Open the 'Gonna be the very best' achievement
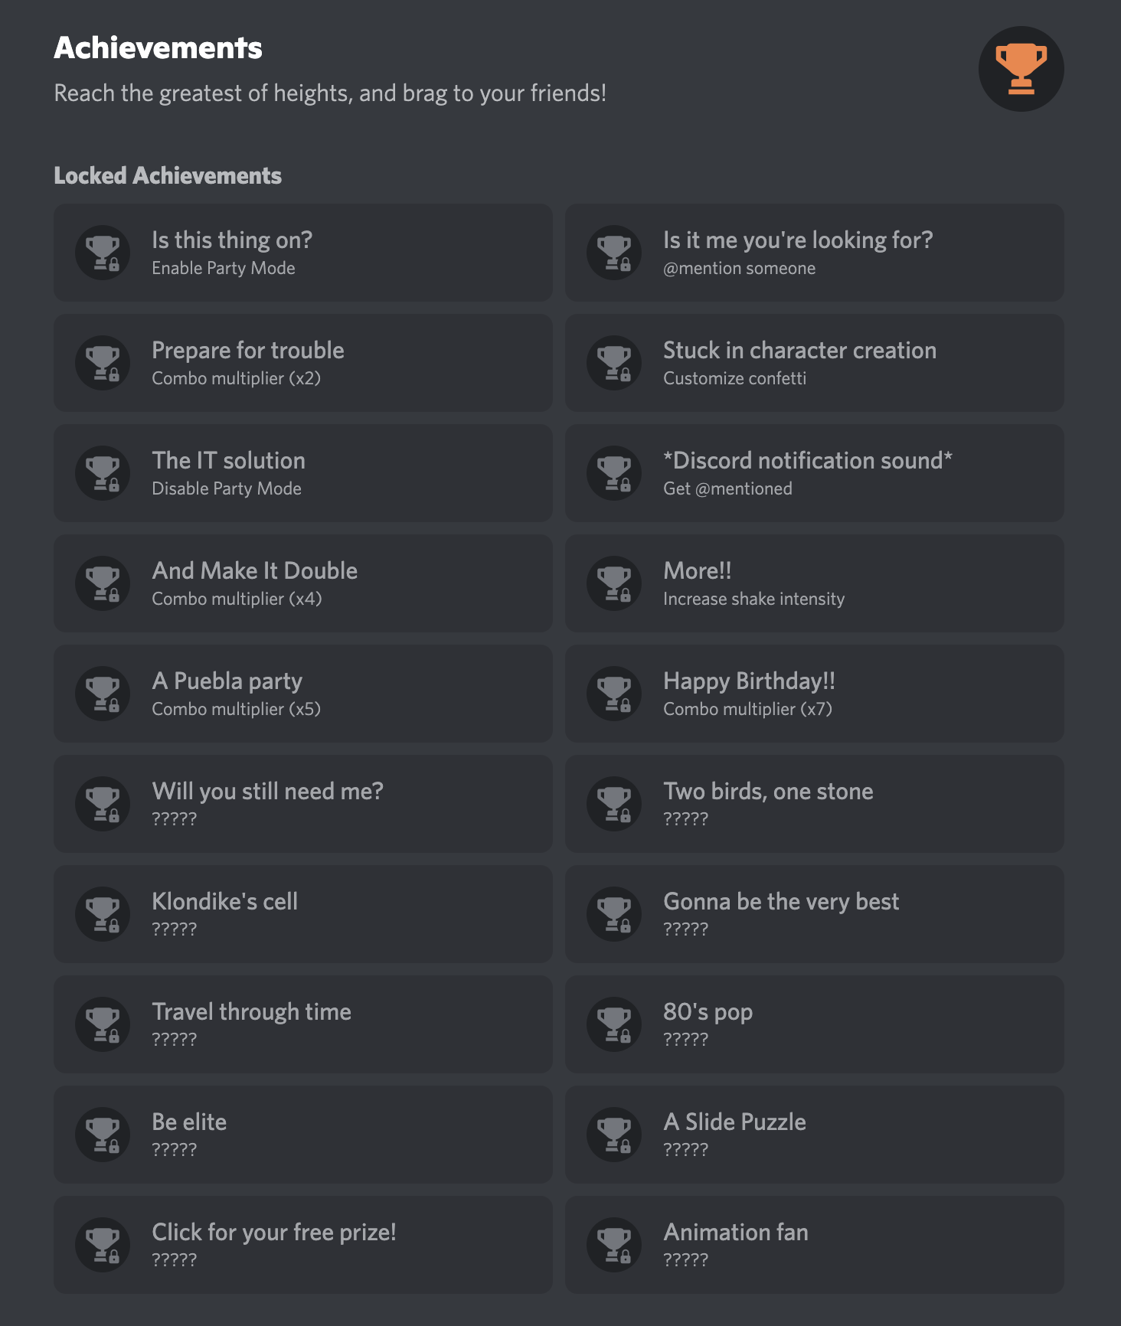This screenshot has width=1121, height=1326. click(813, 914)
